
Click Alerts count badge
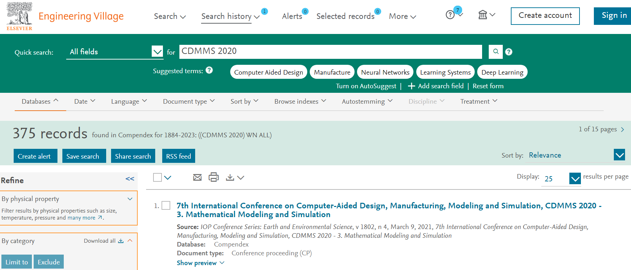pos(305,12)
